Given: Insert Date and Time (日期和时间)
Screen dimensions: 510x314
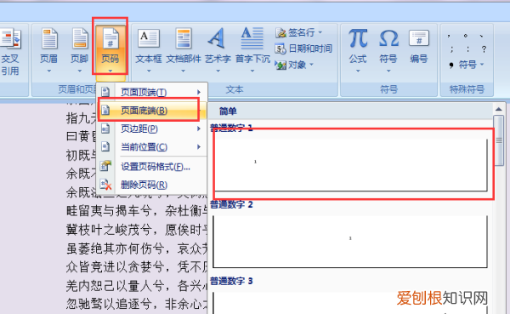Looking at the screenshot, I should [x=303, y=49].
